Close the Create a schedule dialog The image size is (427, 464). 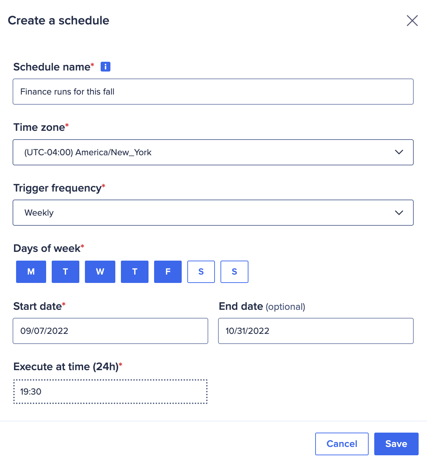[x=412, y=21]
